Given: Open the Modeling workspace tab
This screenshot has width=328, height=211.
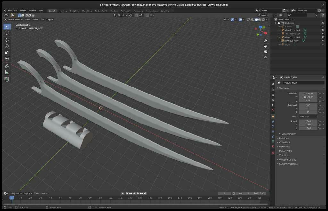Looking at the screenshot, I should pyautogui.click(x=63, y=11).
